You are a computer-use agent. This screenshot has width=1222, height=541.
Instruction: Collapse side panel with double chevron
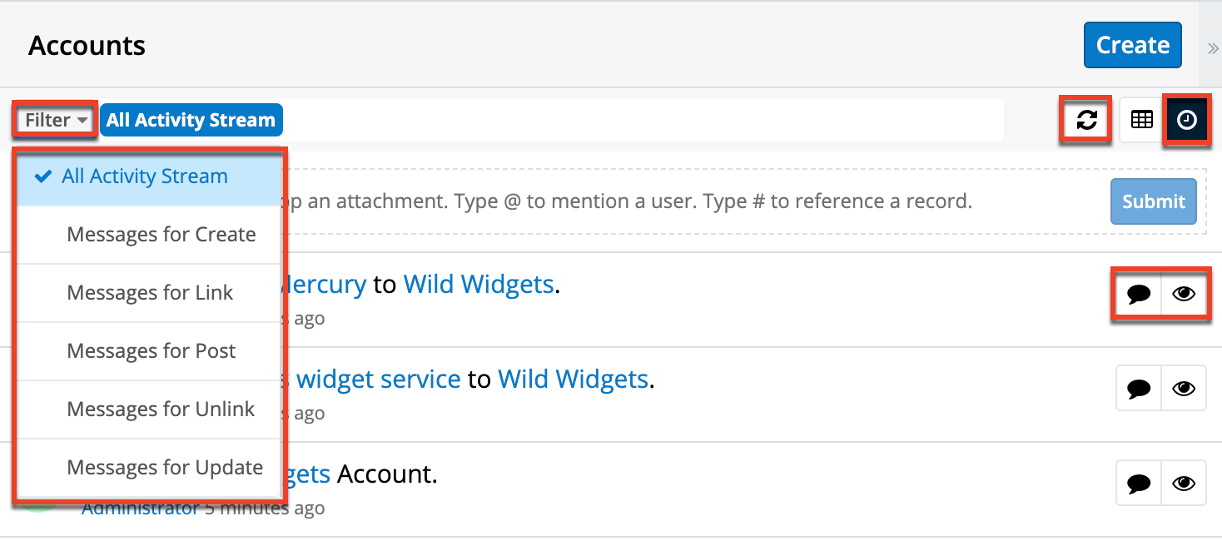click(1212, 48)
